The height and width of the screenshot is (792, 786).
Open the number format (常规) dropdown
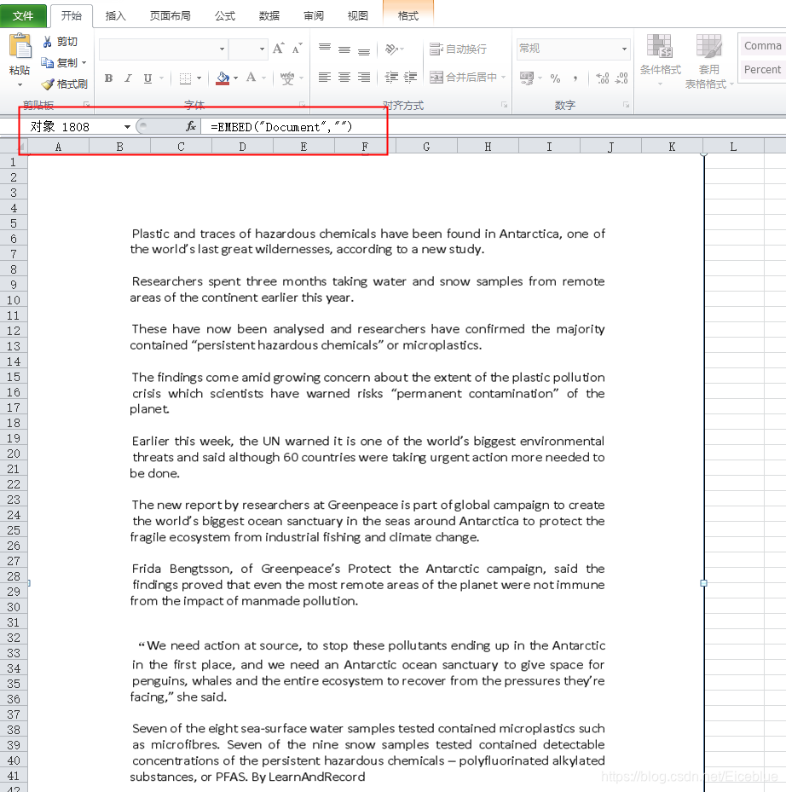tap(624, 49)
